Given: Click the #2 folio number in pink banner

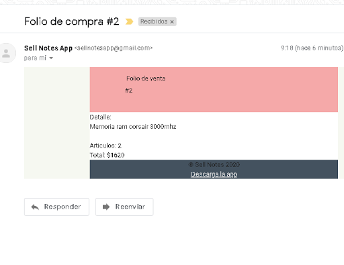Looking at the screenshot, I should 129,91.
